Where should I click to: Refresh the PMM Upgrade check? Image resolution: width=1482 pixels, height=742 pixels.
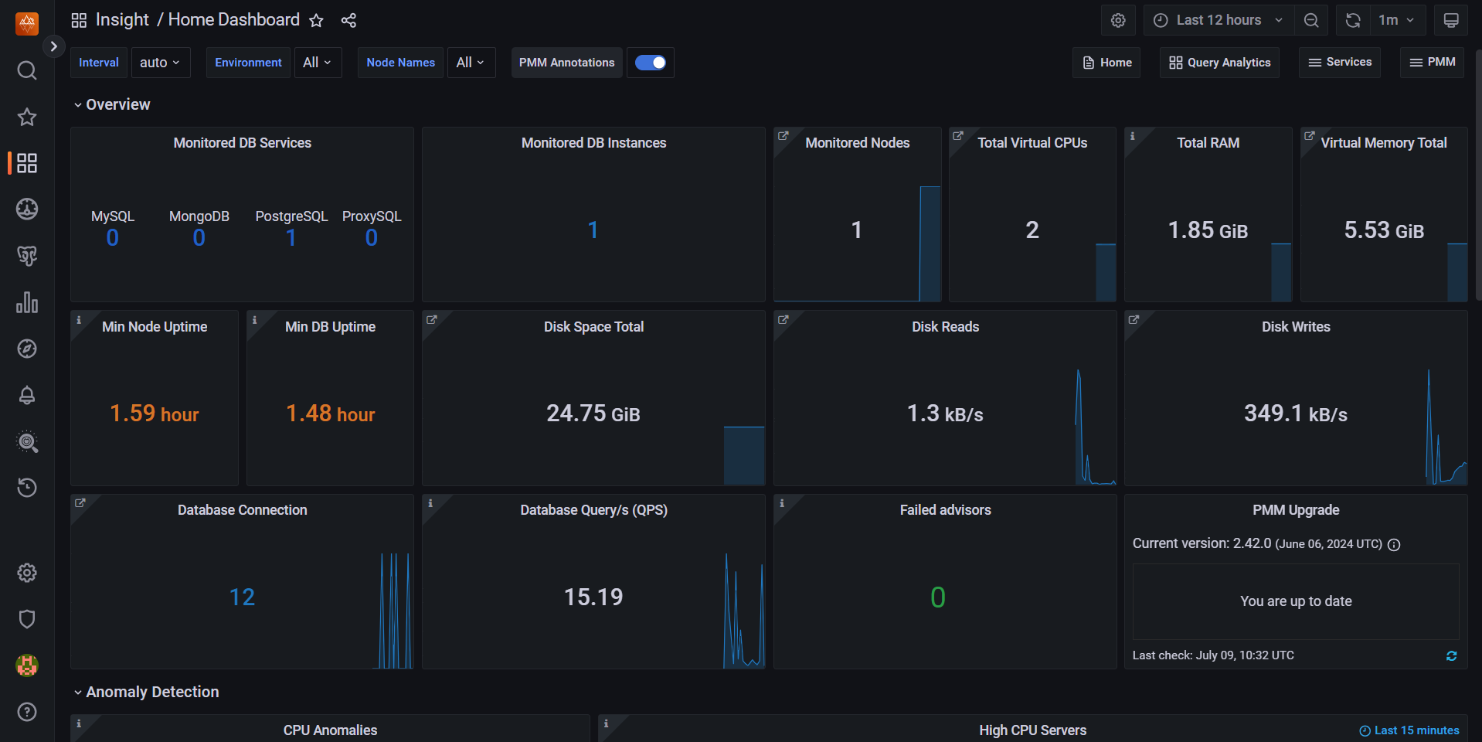(1451, 655)
